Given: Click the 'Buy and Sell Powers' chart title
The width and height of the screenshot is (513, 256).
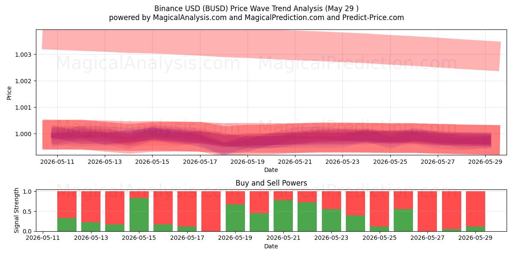Looking at the screenshot, I should click(271, 183).
